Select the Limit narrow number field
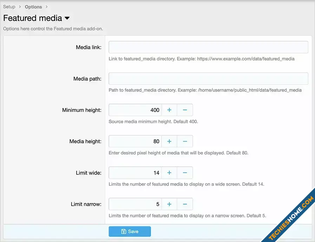The image size is (315, 242). (135, 204)
